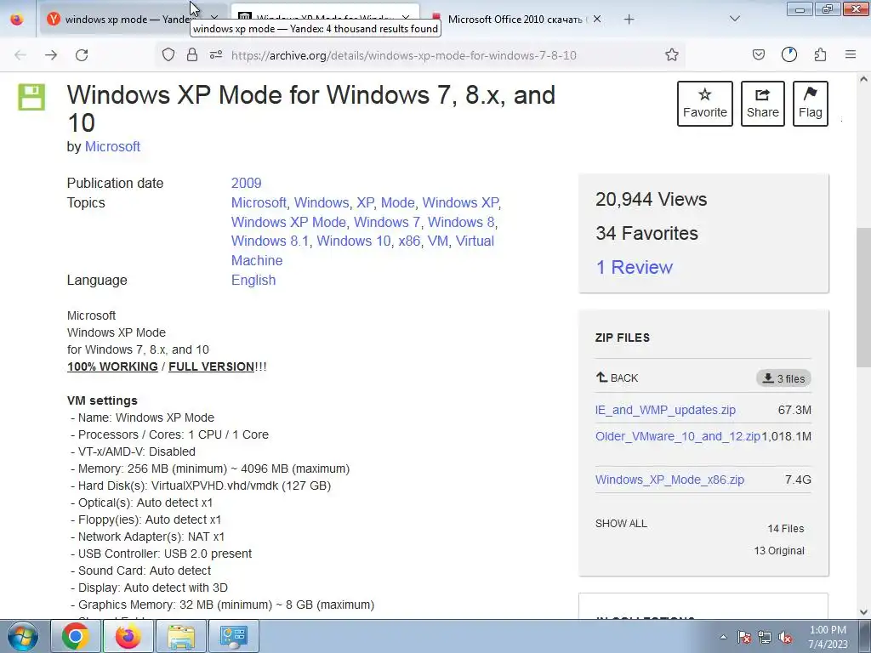Open the extensions puzzle icon
Viewport: 871px width, 653px height.
click(820, 54)
